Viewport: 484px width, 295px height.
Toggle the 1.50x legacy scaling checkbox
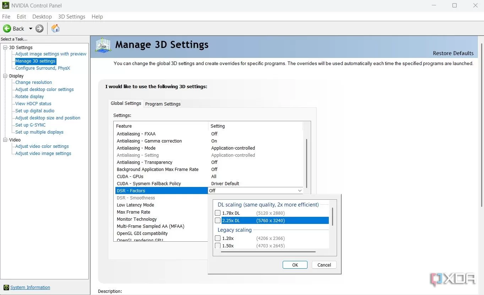point(218,246)
